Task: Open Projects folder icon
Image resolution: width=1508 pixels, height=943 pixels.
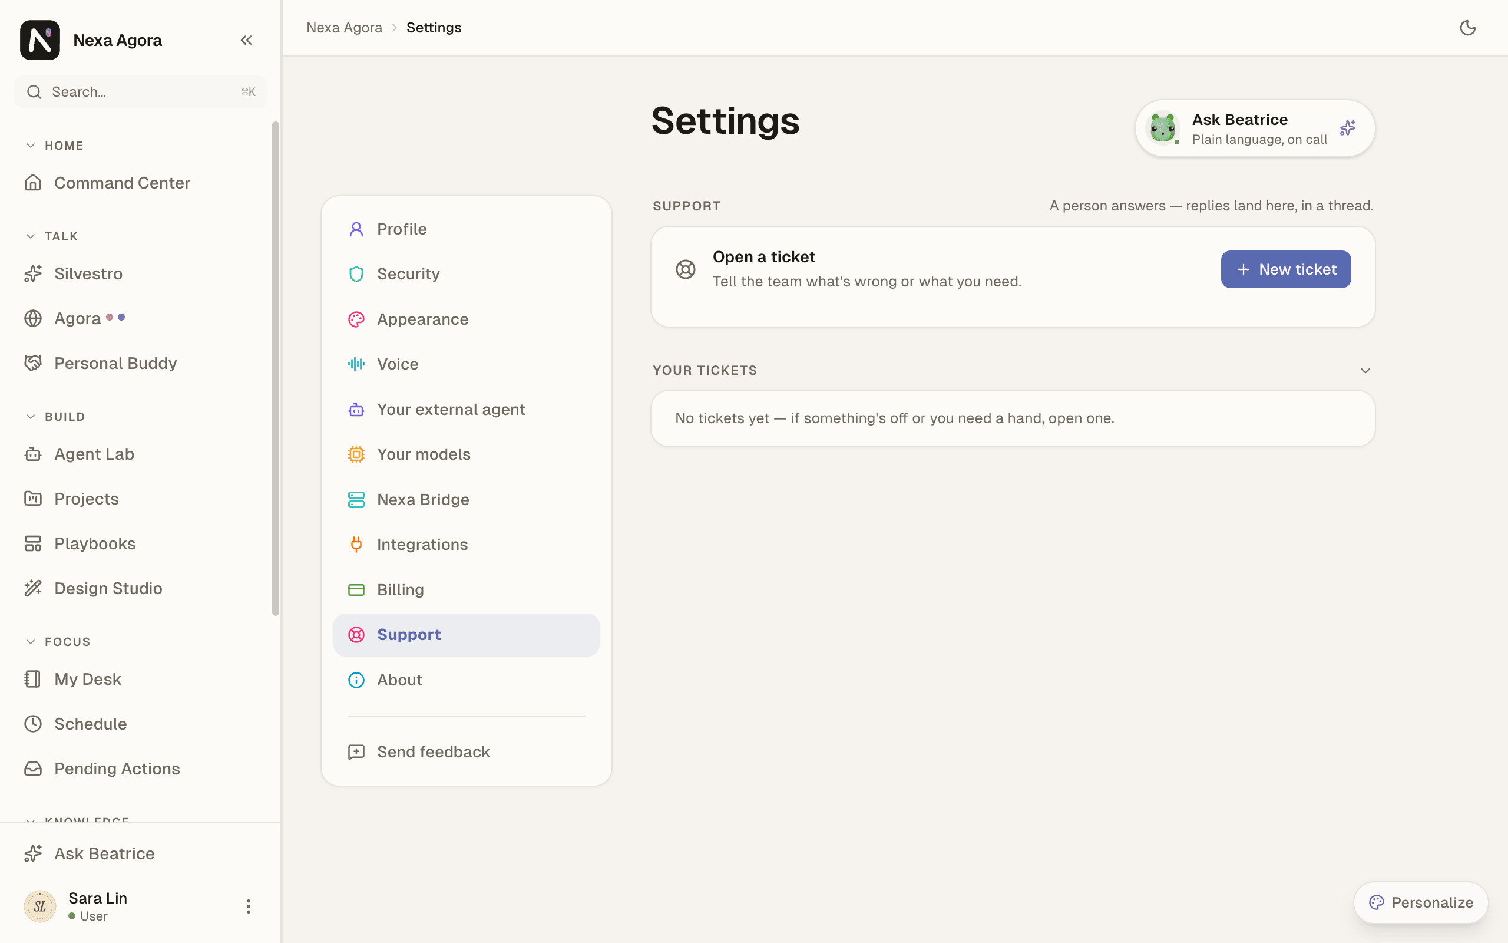Action: pyautogui.click(x=33, y=499)
